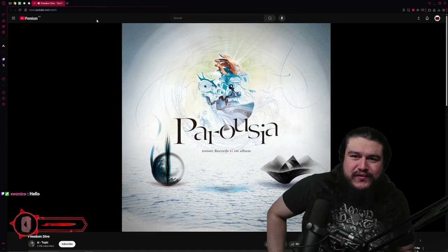Screen dimensions: 448x252
Task: Take a snapshot with the toolbar capture icon
Action: pos(408,10)
